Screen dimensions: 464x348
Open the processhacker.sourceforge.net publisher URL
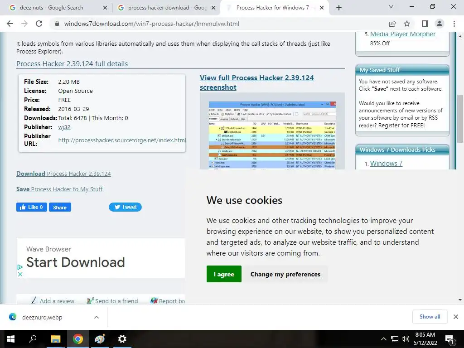[x=121, y=140]
